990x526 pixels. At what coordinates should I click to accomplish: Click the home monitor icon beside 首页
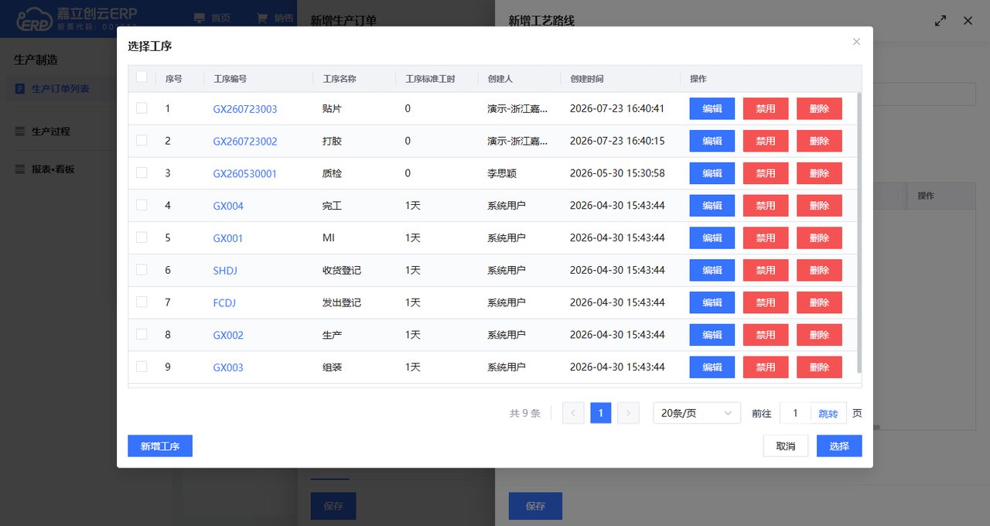pos(200,18)
